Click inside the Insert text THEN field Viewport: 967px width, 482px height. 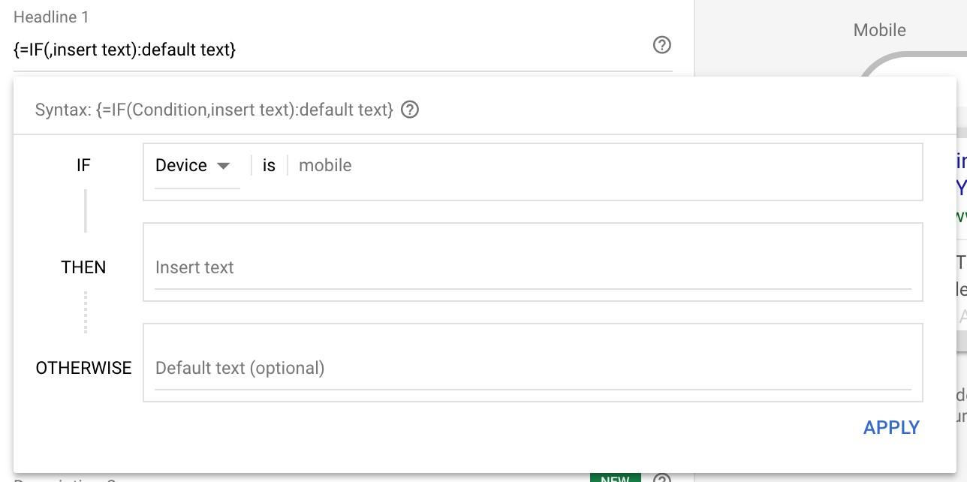(x=375, y=267)
